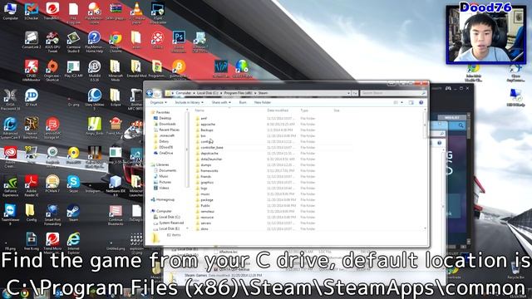Open the Computer desktop icon

click(x=10, y=11)
